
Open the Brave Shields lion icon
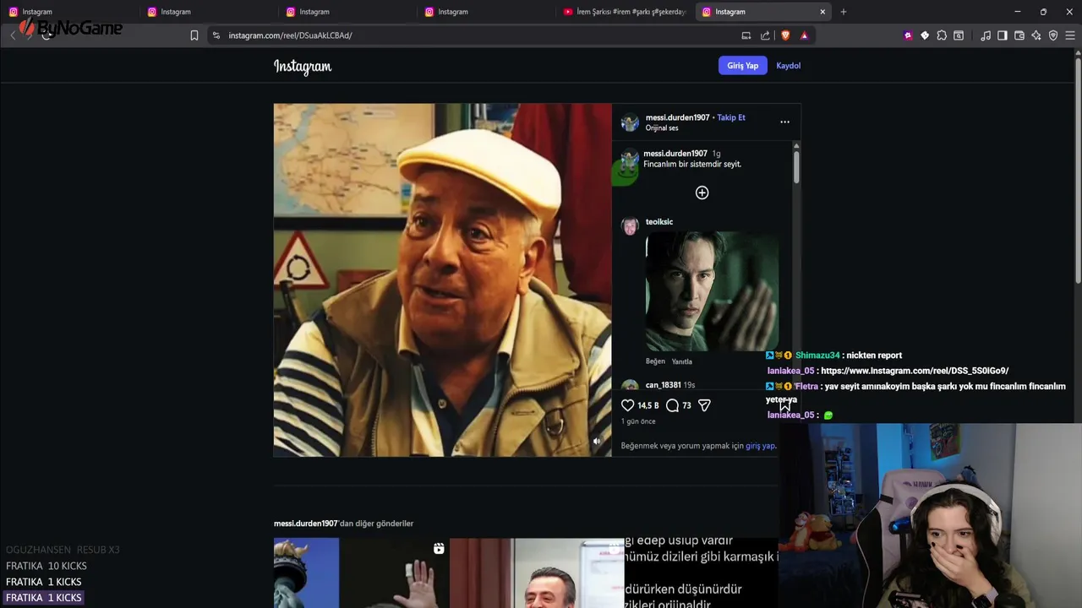coord(785,35)
